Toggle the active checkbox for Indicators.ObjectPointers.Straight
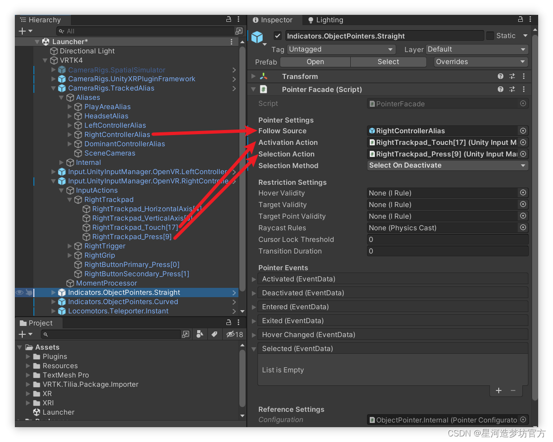Screen dimensions: 553x442 [277, 36]
